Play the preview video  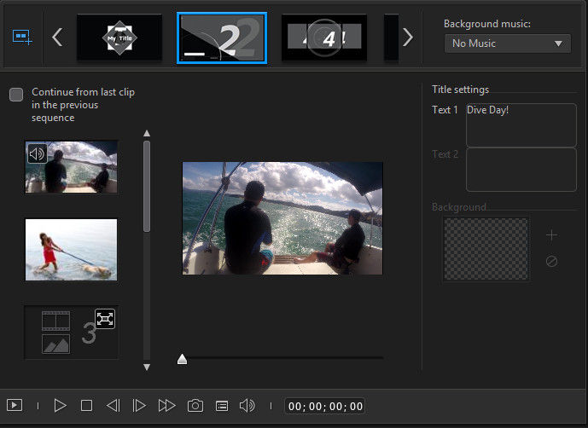click(60, 406)
